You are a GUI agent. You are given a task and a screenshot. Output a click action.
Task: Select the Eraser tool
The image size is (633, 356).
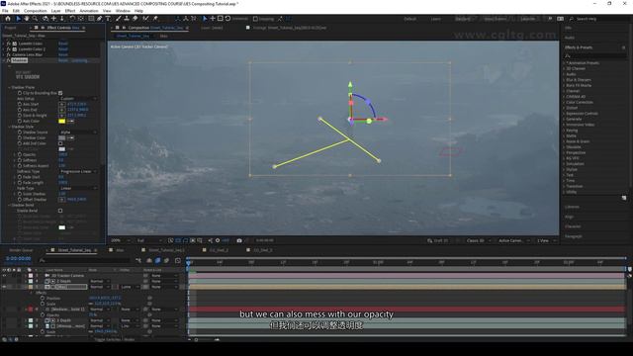pyautogui.click(x=135, y=19)
